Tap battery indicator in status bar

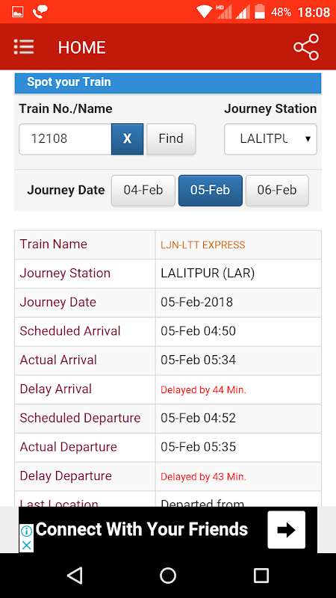tap(260, 11)
